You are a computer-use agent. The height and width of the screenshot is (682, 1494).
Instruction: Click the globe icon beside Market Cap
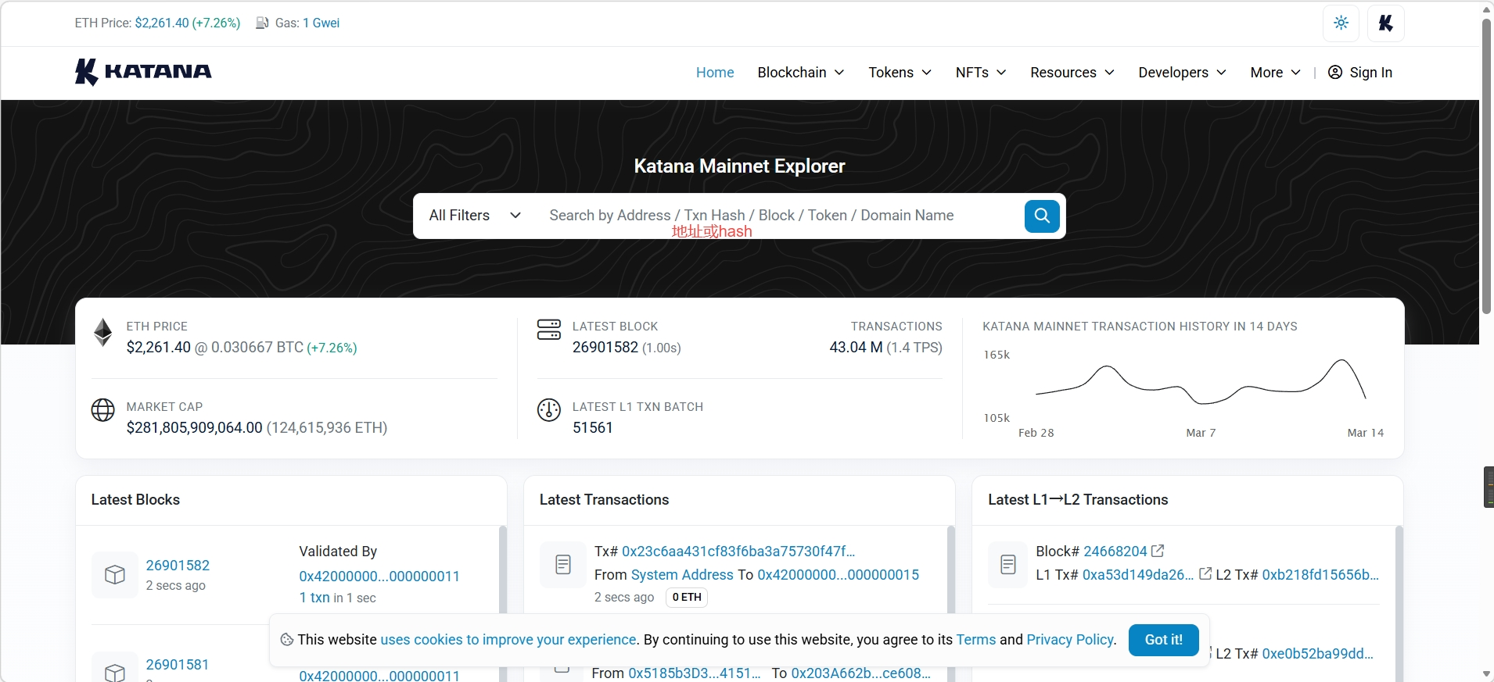102,409
